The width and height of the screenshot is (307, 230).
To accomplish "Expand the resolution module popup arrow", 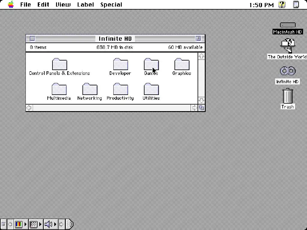I will [40, 224].
